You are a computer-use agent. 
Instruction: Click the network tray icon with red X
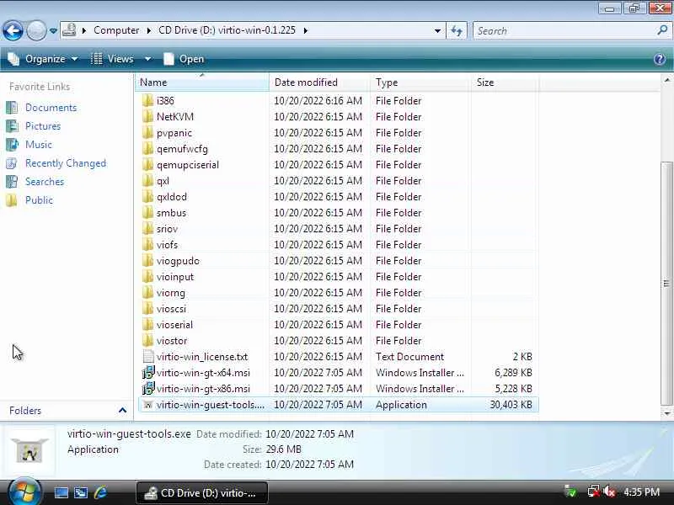[594, 492]
